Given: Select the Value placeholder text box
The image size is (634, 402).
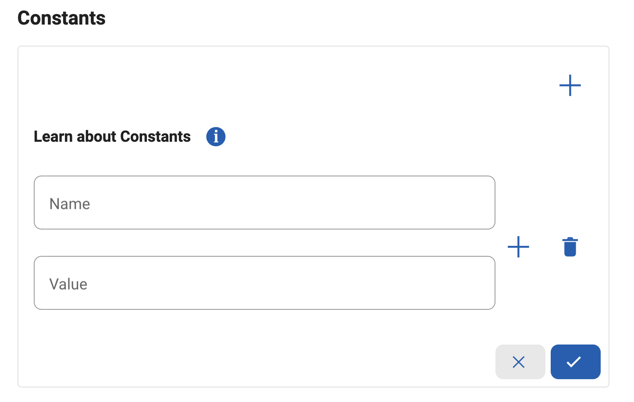Looking at the screenshot, I should 264,283.
